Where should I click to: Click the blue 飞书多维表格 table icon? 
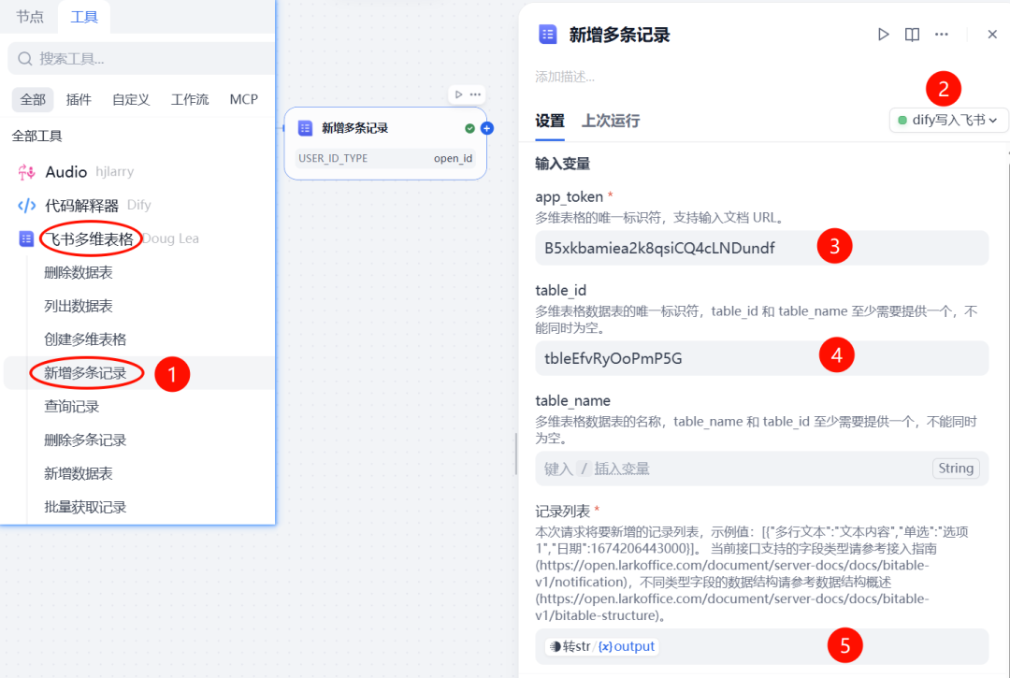[25, 238]
